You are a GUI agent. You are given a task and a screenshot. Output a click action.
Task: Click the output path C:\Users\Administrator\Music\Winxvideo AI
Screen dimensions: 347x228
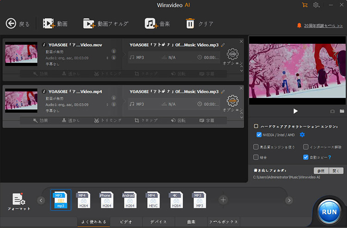pyautogui.click(x=286, y=177)
